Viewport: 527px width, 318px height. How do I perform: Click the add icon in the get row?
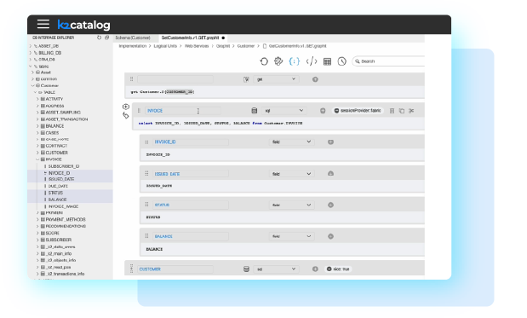click(x=315, y=79)
